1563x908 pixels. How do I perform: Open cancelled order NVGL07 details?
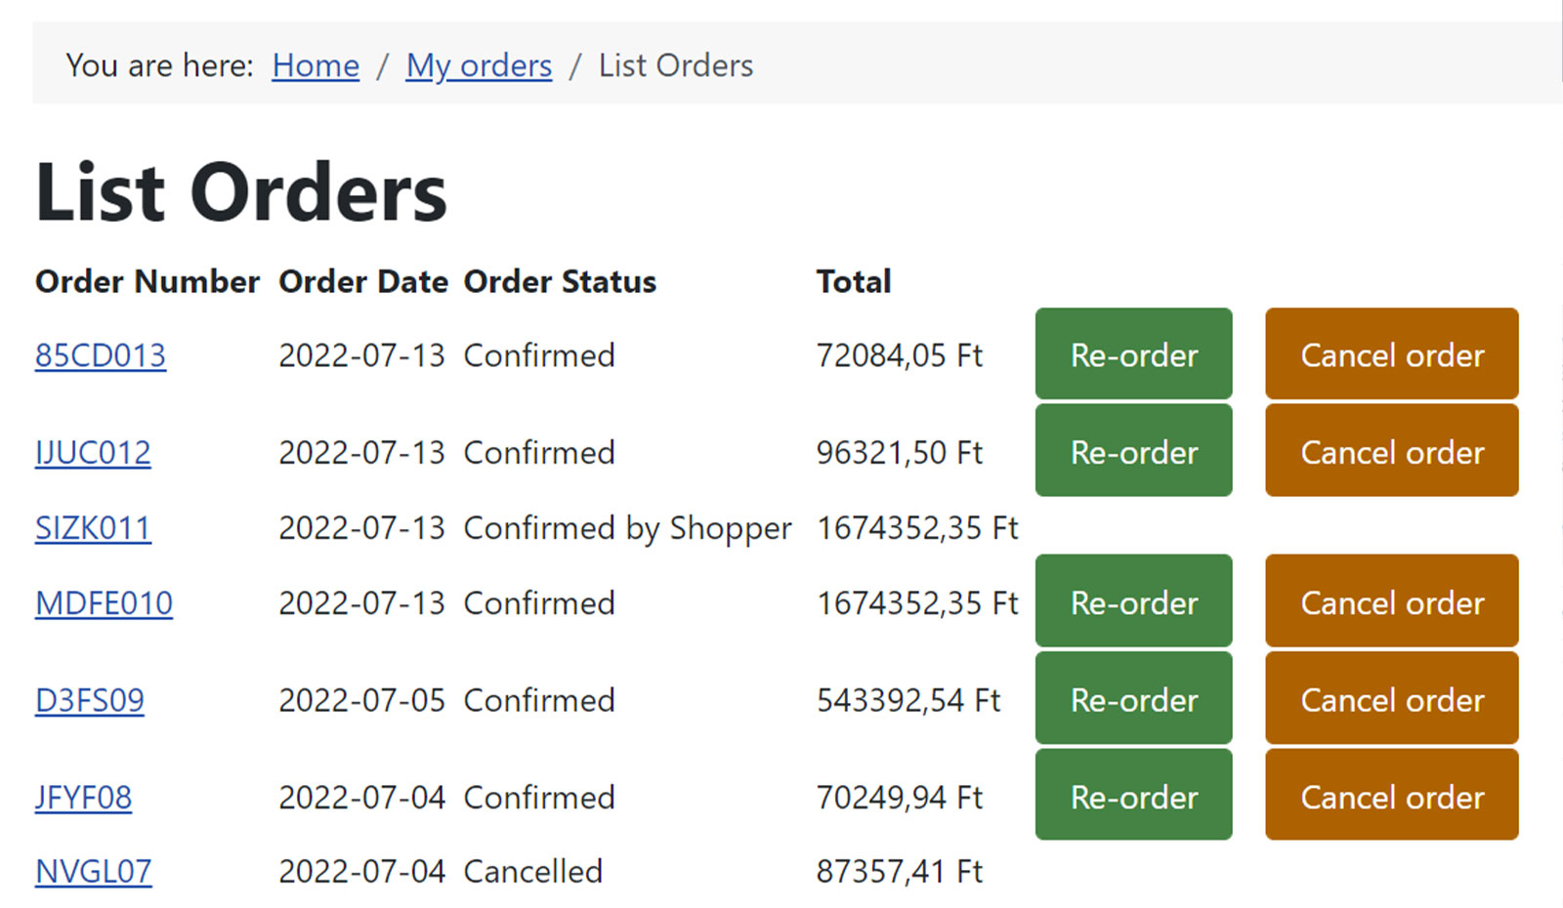click(x=94, y=871)
